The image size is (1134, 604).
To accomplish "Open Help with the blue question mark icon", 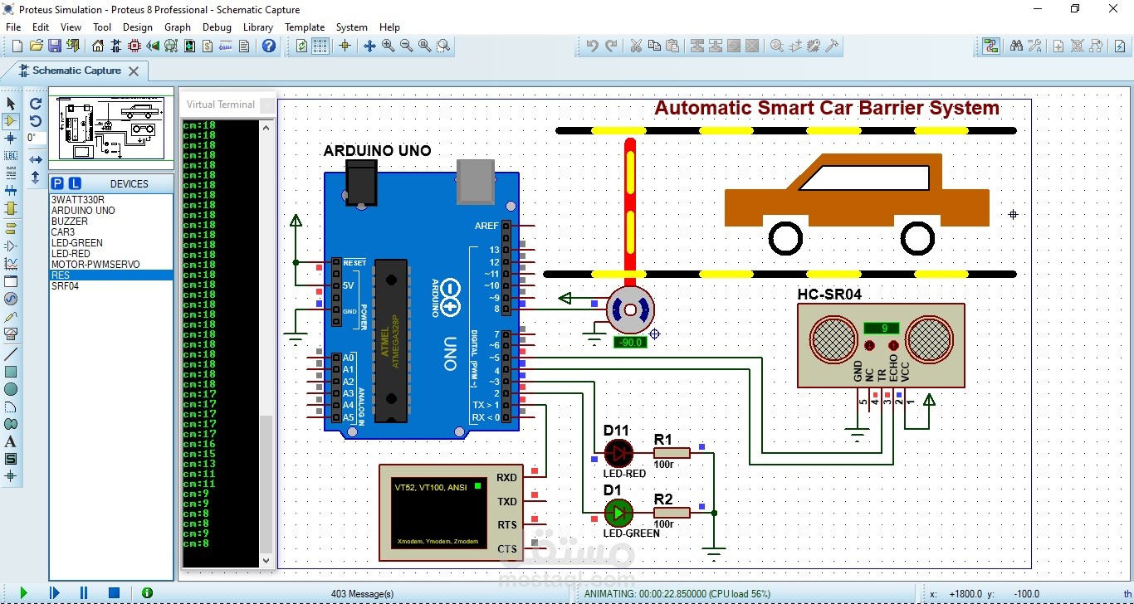I will tap(269, 46).
